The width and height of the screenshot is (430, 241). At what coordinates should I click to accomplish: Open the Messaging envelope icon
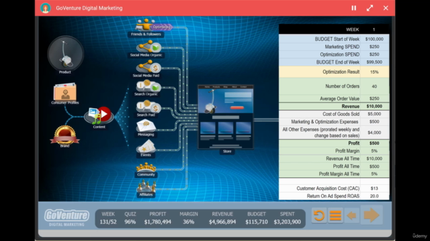146,126
